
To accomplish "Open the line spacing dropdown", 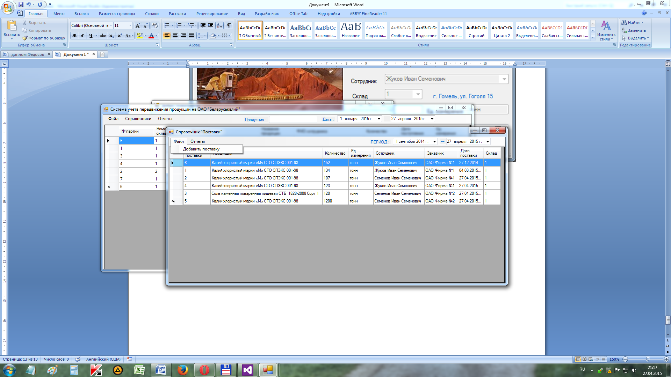I will pos(202,36).
